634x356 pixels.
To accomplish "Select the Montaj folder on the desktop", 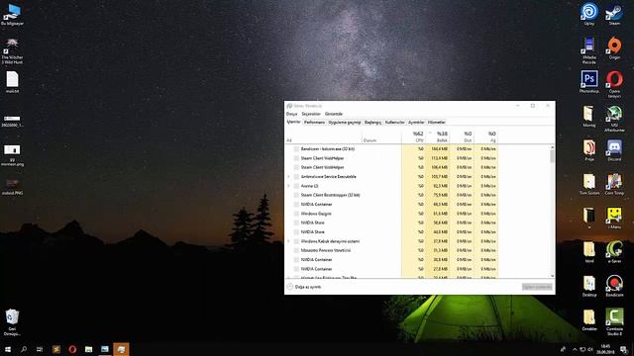I will pyautogui.click(x=589, y=117).
